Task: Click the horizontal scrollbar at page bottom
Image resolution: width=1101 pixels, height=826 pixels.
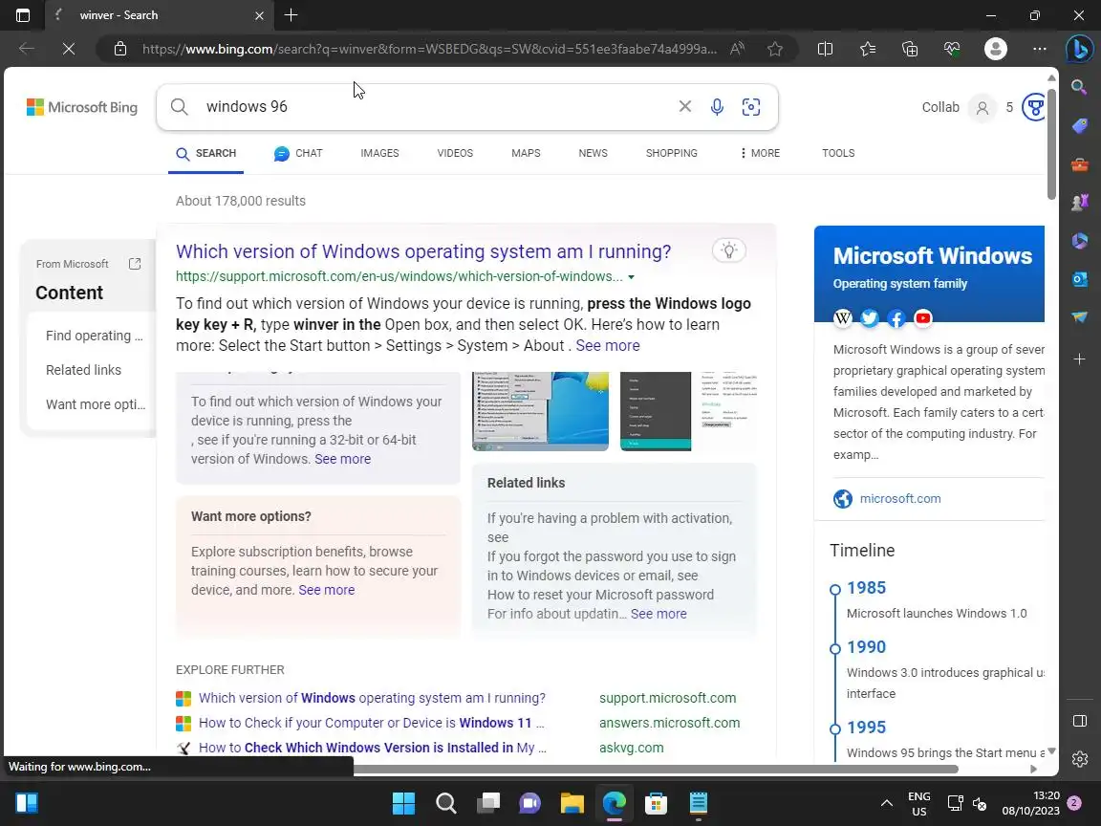Action: (655, 769)
